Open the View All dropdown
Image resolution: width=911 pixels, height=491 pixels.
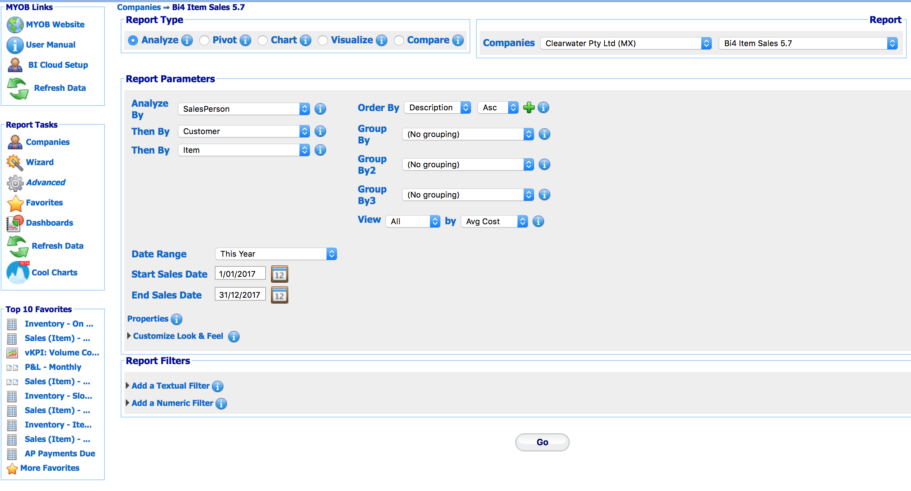coord(413,221)
